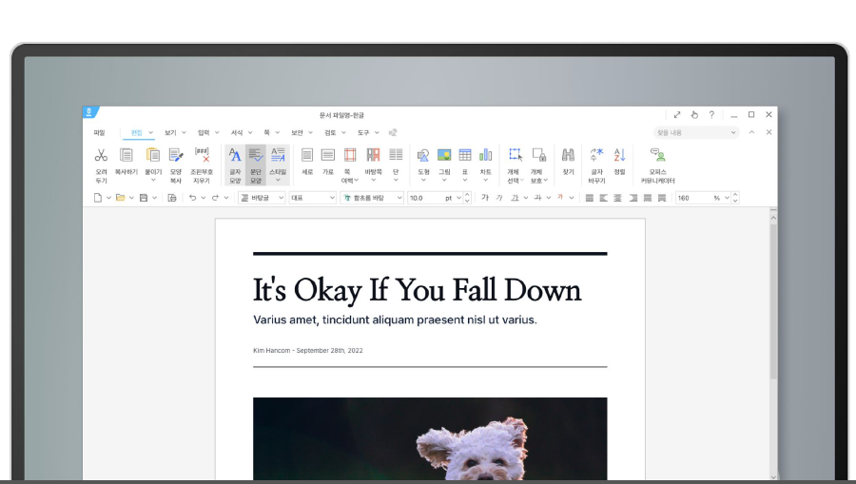Apply justified paragraph alignment
Viewport: 856px width, 484px height.
589,198
